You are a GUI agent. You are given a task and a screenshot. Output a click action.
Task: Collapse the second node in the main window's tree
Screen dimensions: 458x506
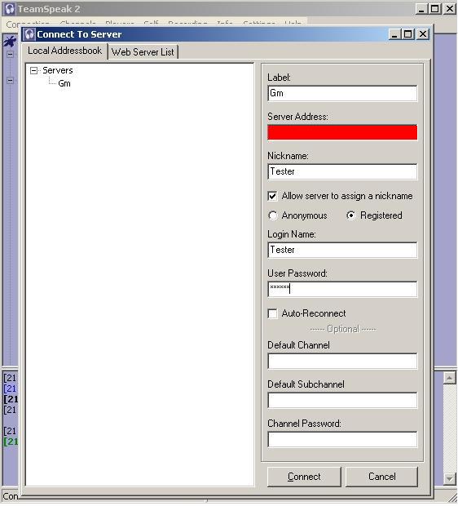pyautogui.click(x=11, y=81)
